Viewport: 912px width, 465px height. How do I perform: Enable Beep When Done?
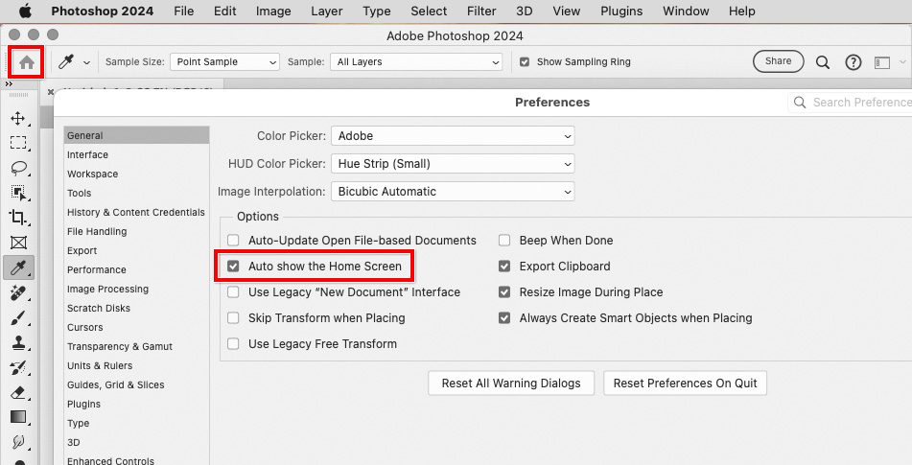click(x=504, y=240)
